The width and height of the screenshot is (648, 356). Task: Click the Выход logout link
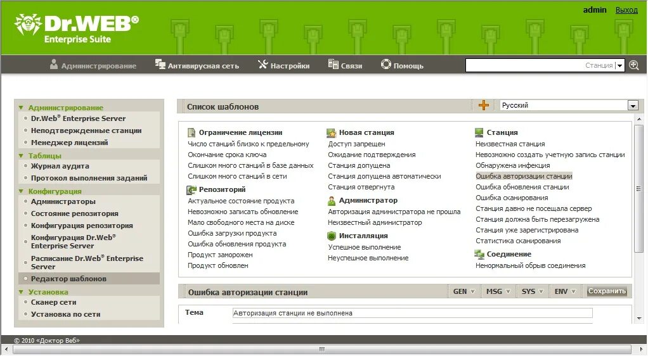coord(626,10)
